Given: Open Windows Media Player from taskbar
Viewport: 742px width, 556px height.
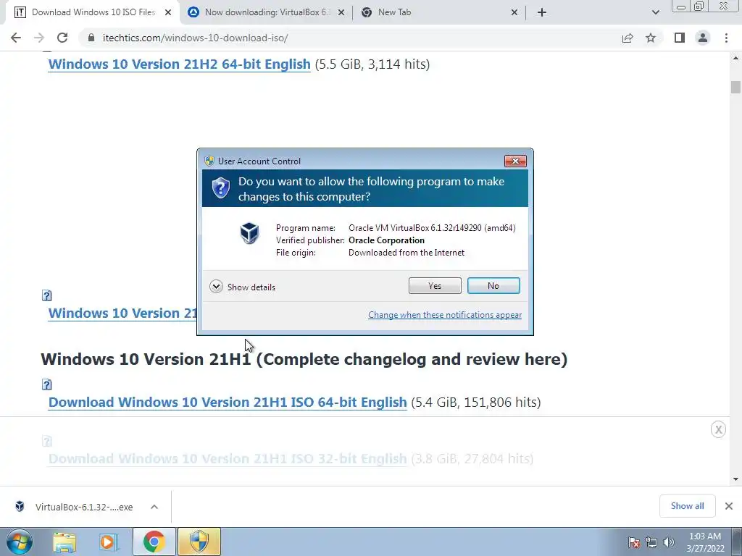Looking at the screenshot, I should click(109, 542).
